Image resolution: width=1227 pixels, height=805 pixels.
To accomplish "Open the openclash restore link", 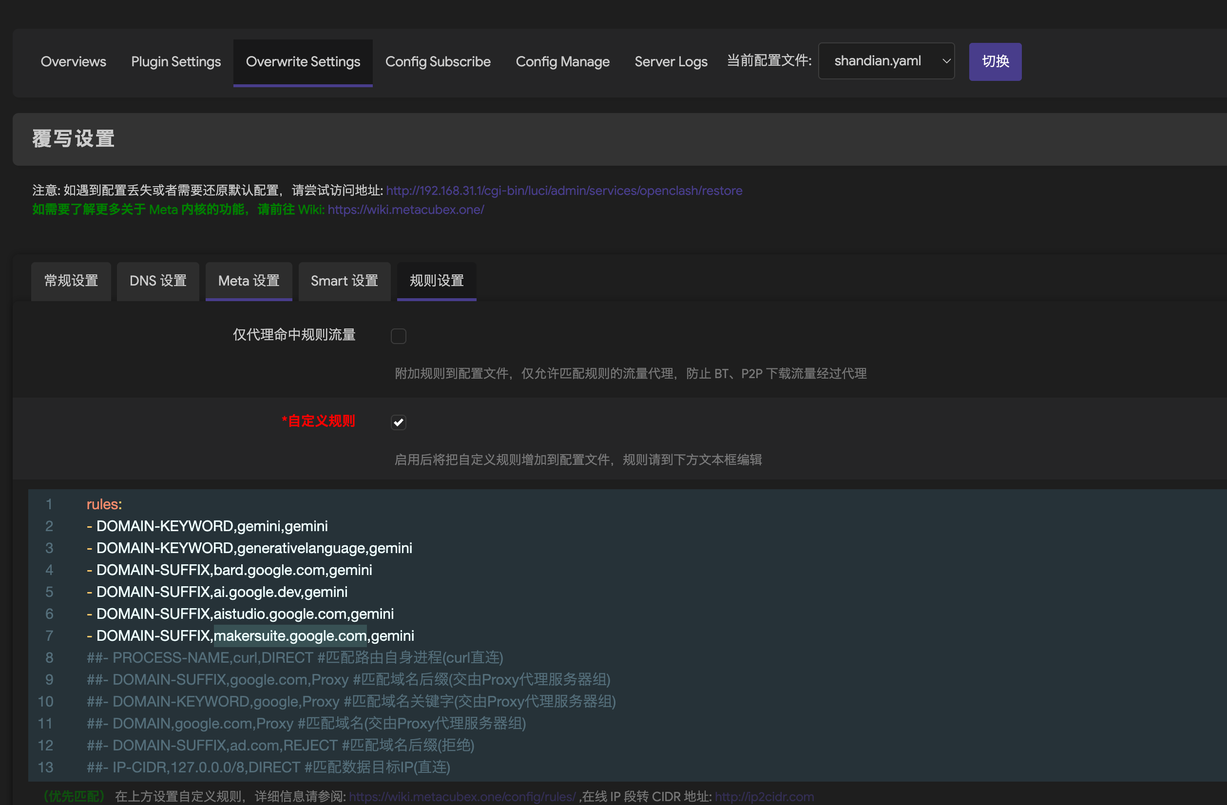I will (x=563, y=191).
